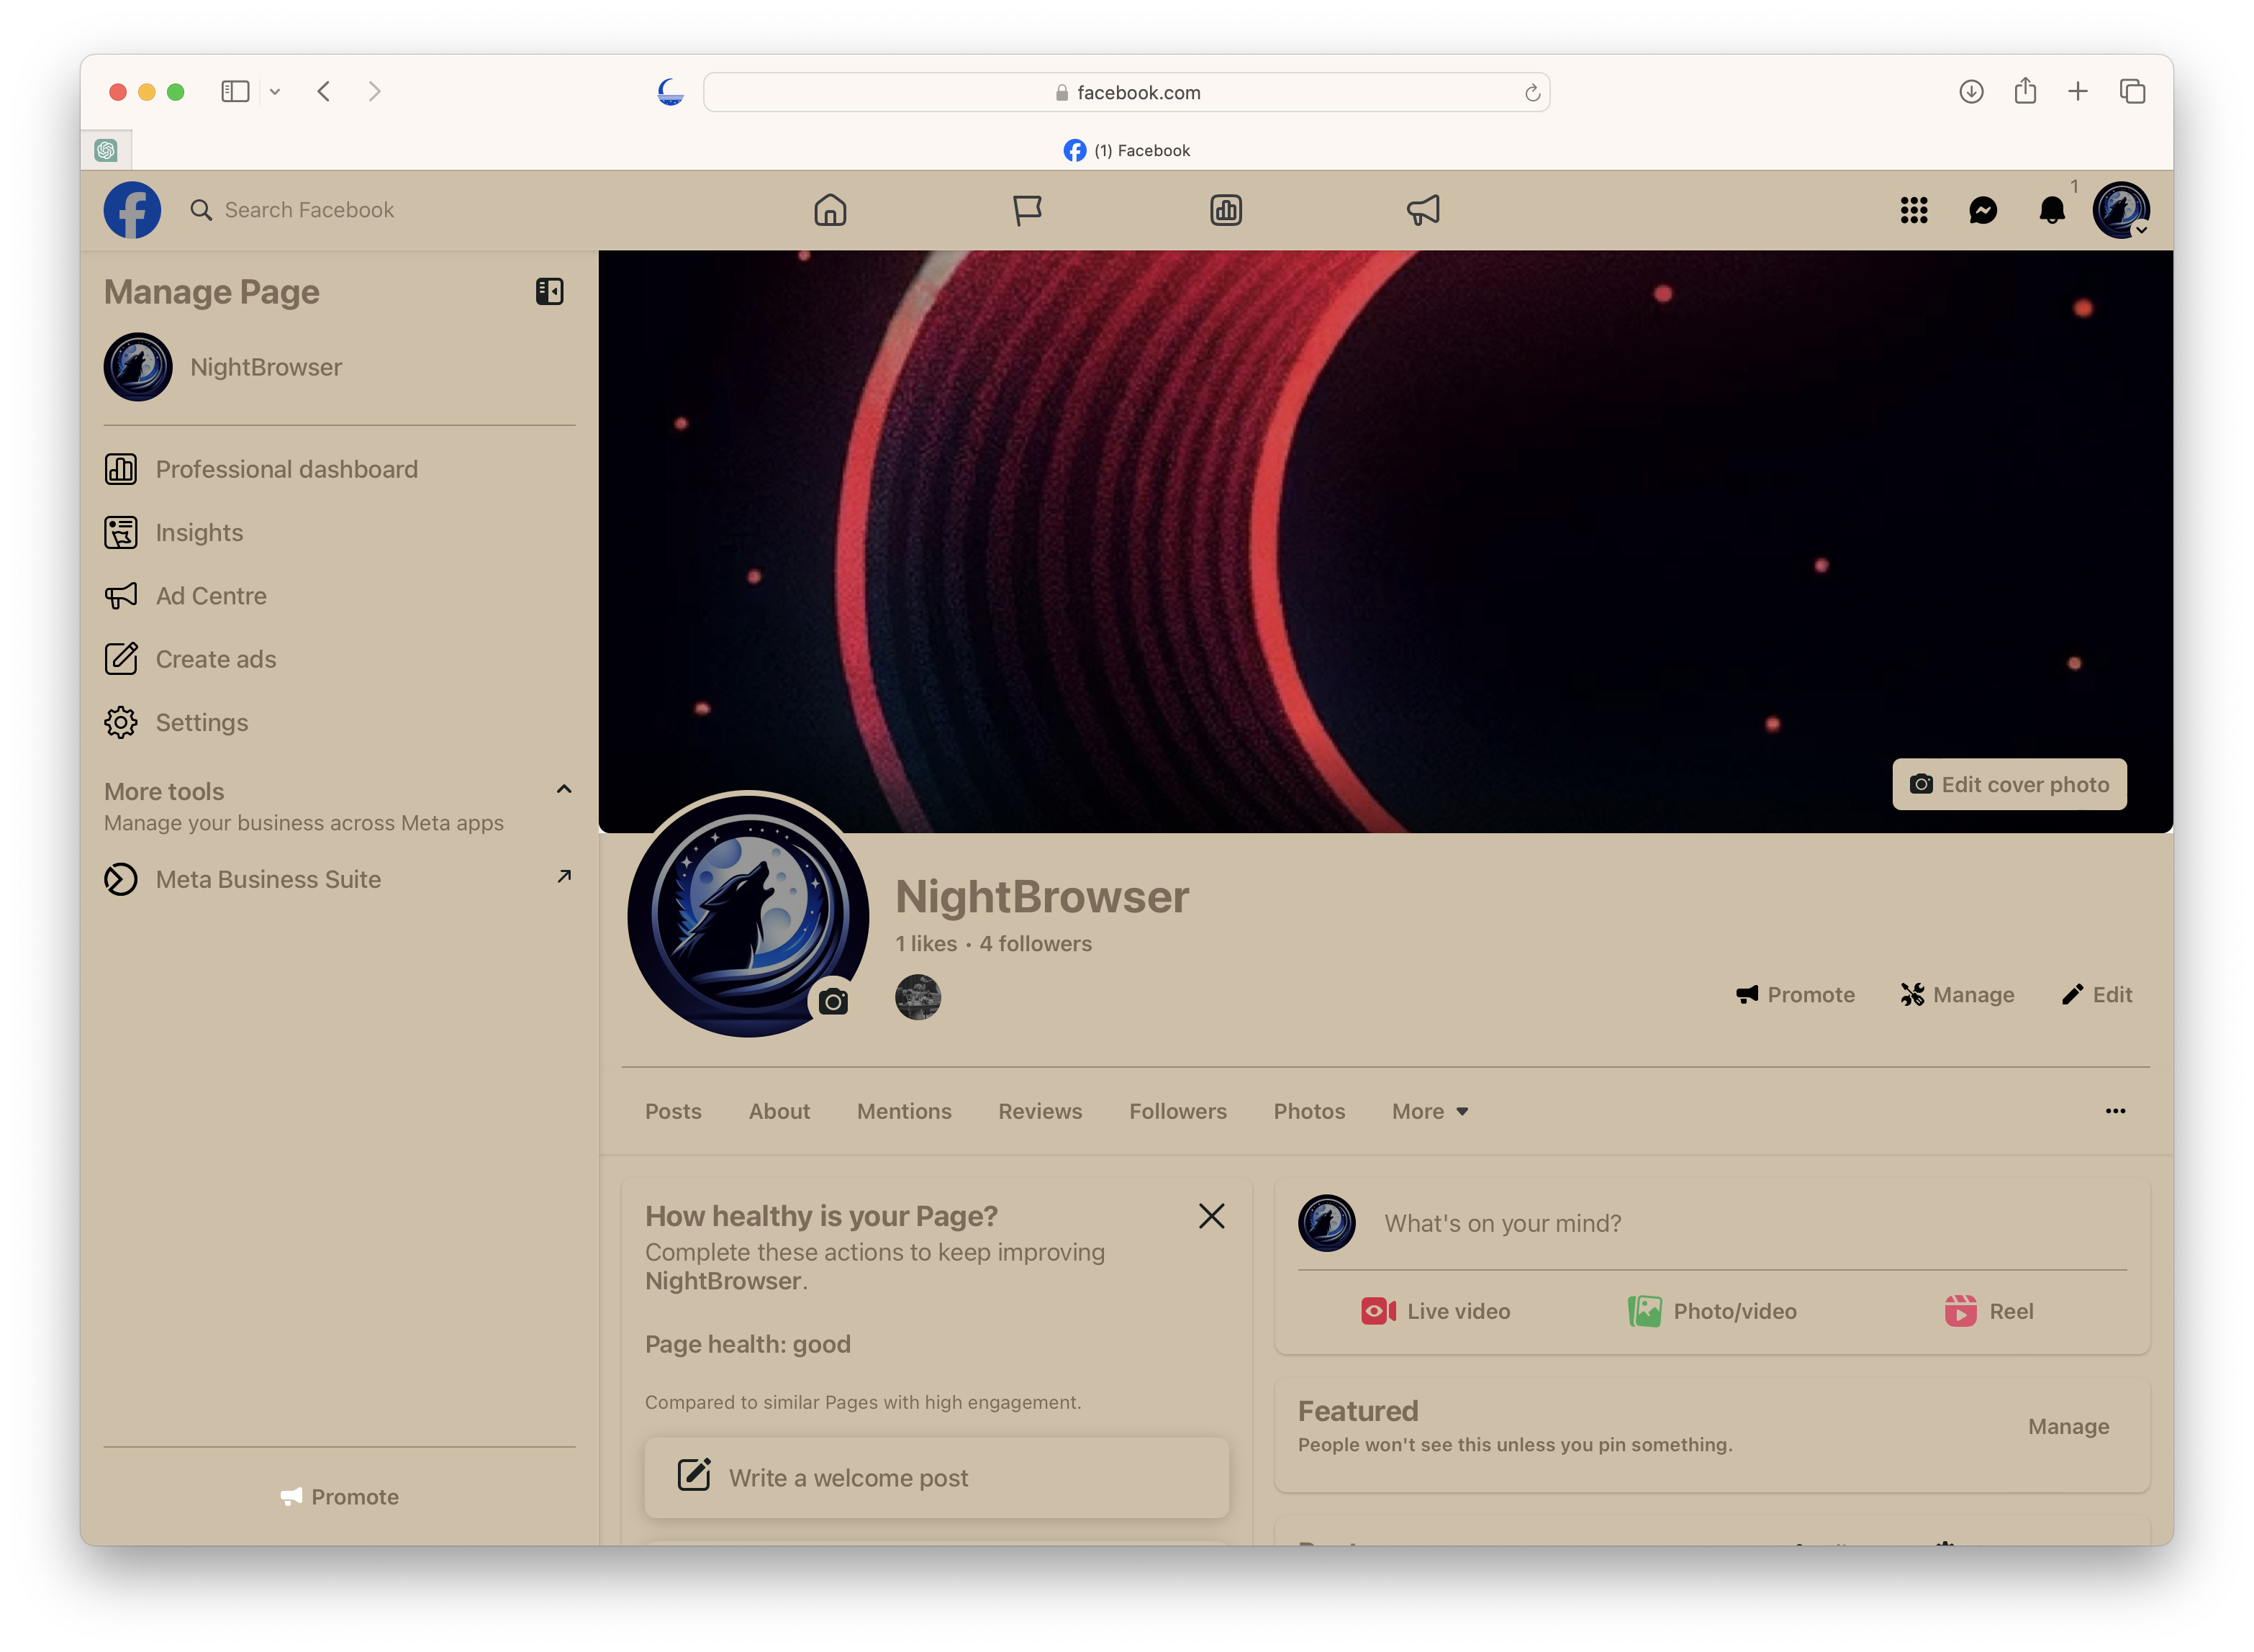Toggle Safari sidebar
Image resolution: width=2254 pixels, height=1652 pixels.
tap(235, 92)
